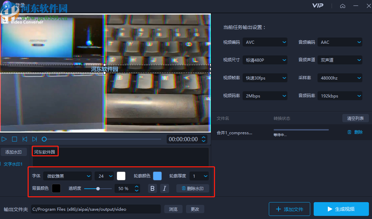Open the 视频编码 AVC codec dropdown
Screen dimensions: 372x219
pos(265,42)
